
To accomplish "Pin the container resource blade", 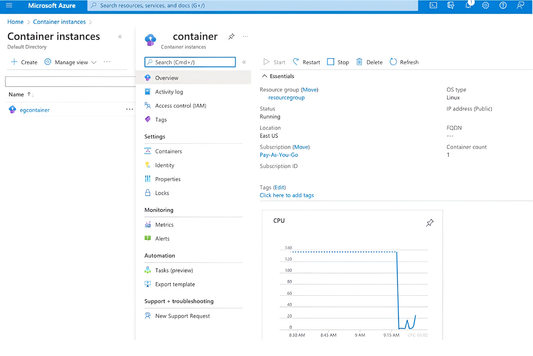I will click(231, 37).
